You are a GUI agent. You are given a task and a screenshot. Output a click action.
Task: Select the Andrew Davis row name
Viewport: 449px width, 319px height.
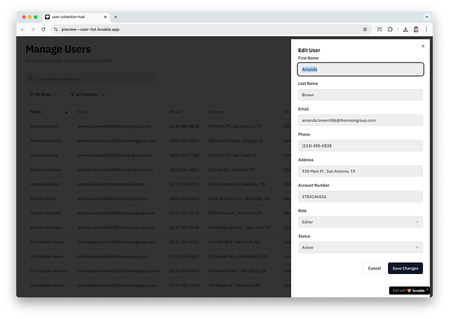coord(43,199)
